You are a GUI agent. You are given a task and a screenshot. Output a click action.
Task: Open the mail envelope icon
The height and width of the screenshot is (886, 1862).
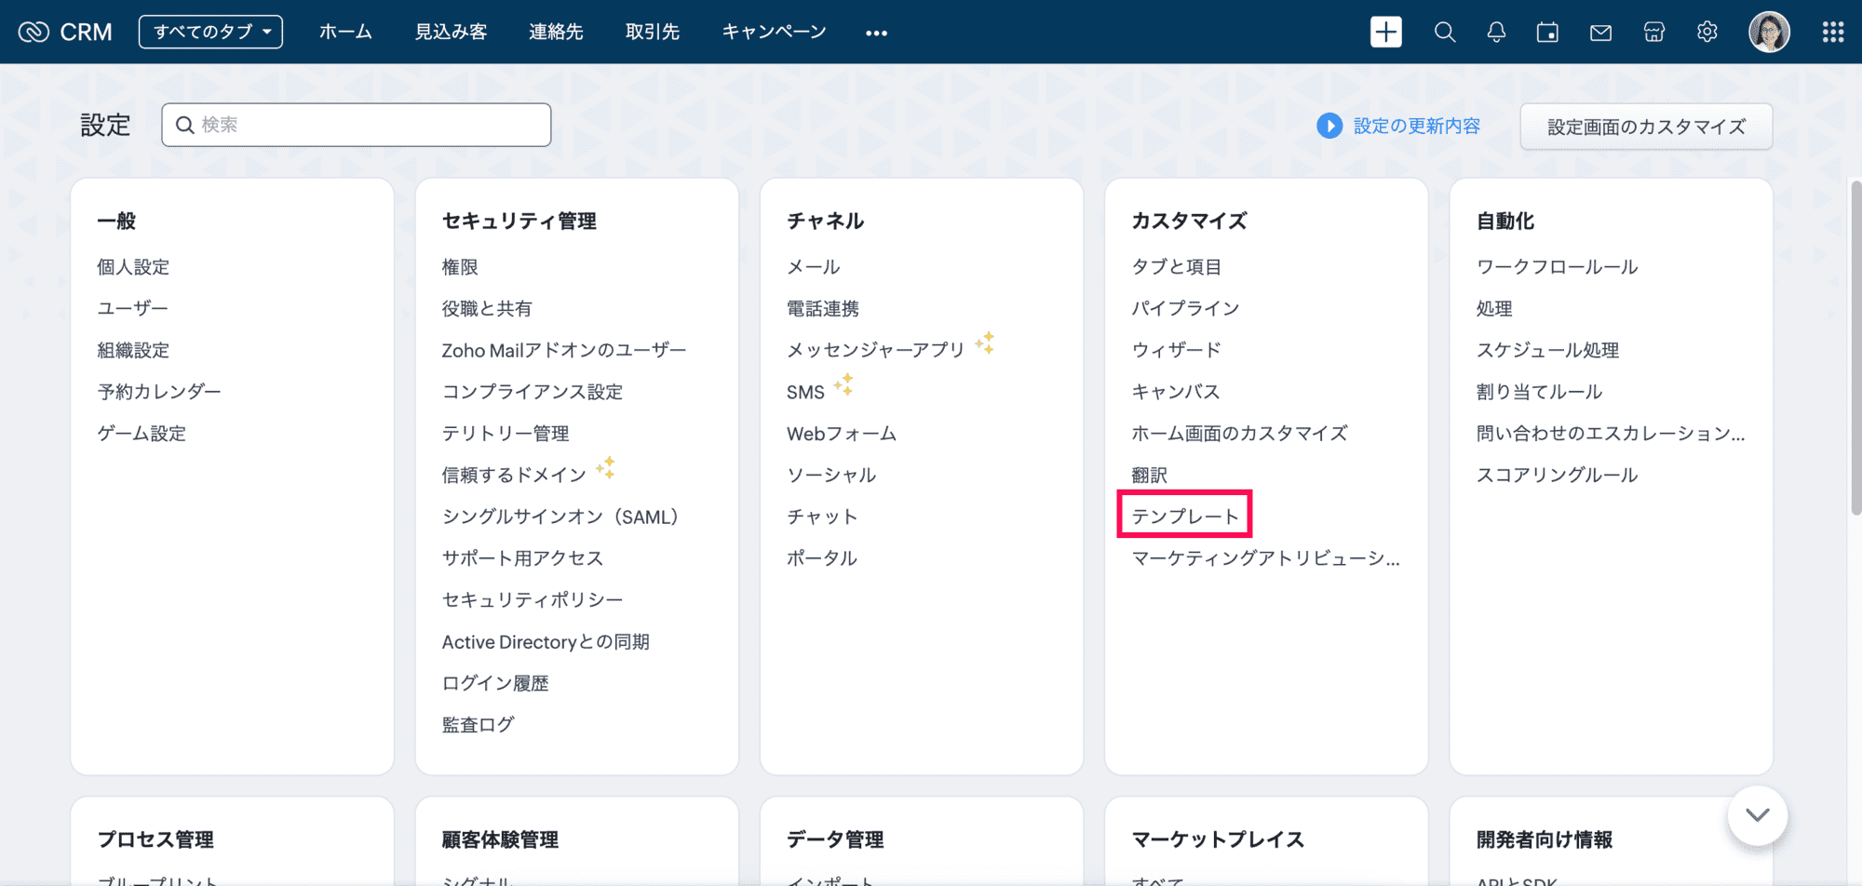[x=1600, y=32]
